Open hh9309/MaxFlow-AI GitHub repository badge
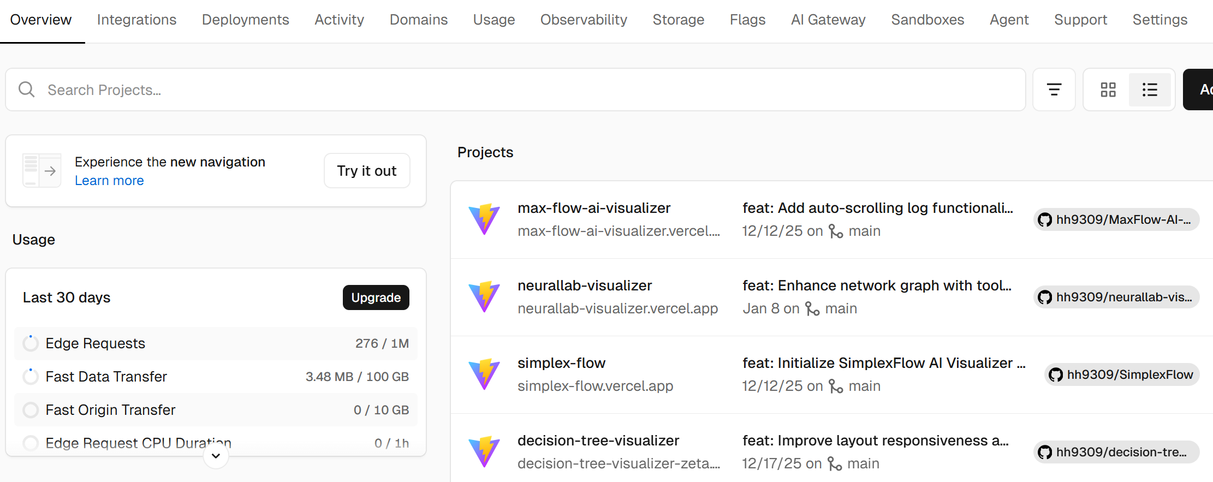The width and height of the screenshot is (1213, 482). pos(1116,219)
